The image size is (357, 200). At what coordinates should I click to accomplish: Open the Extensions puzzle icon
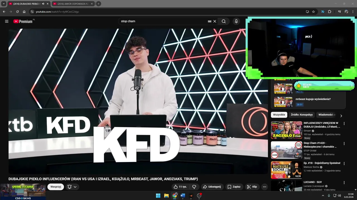pyautogui.click(x=329, y=12)
